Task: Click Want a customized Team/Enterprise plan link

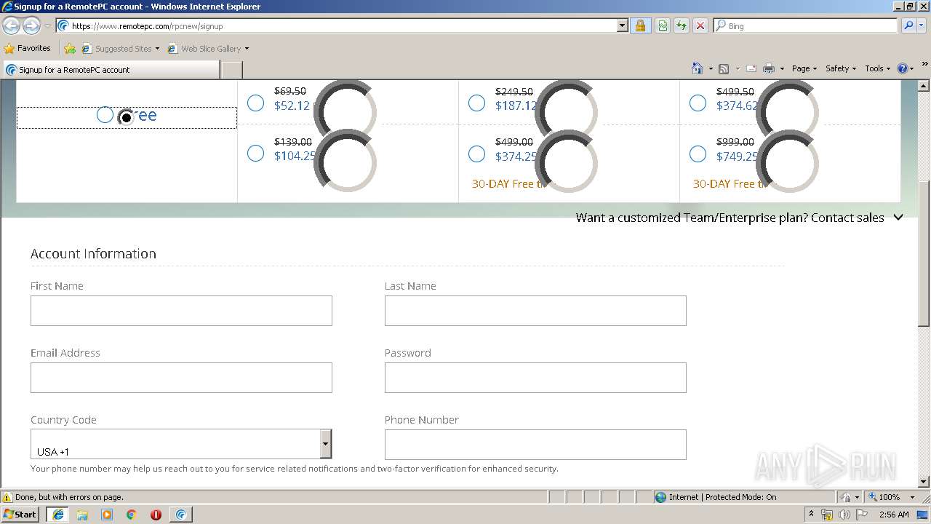Action: click(730, 218)
